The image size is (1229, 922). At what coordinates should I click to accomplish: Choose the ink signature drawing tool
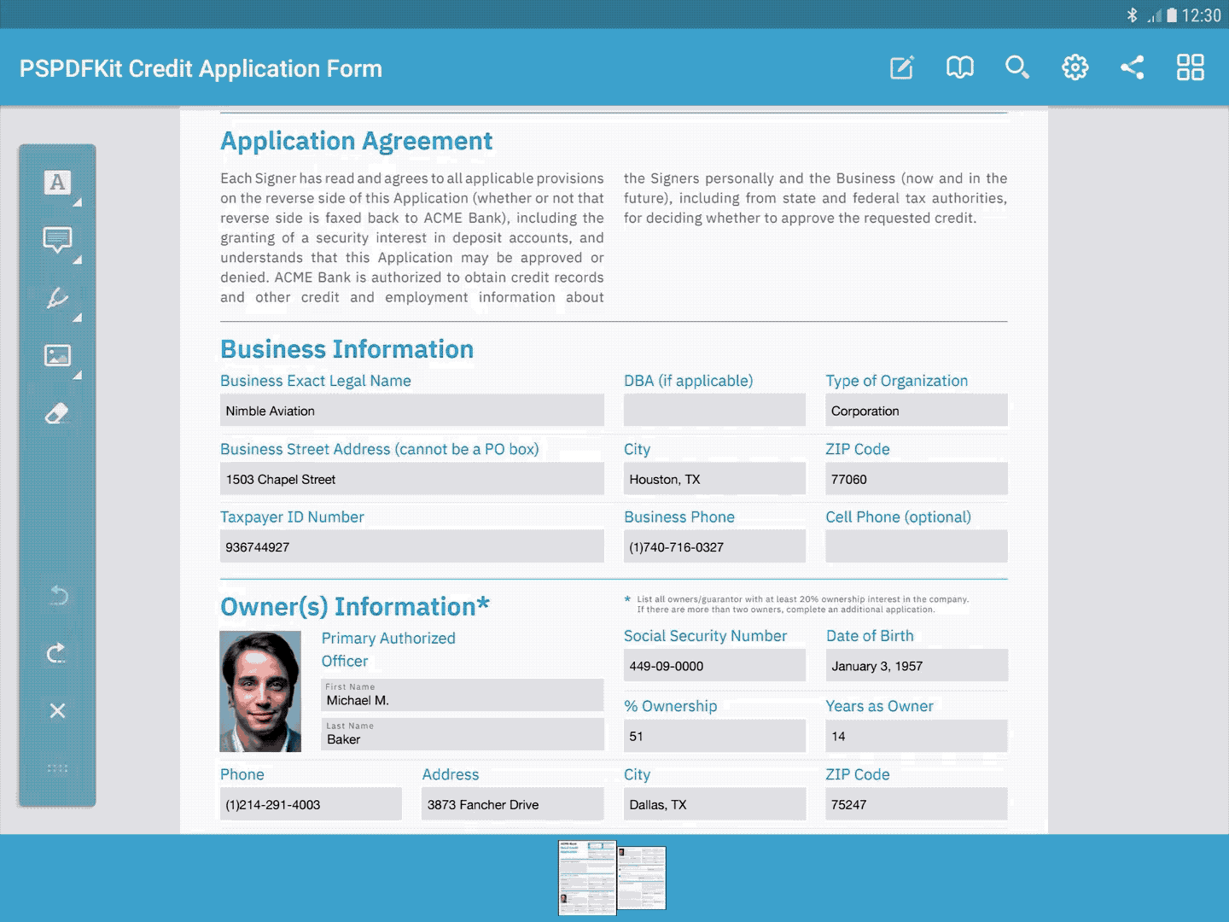pyautogui.click(x=57, y=298)
